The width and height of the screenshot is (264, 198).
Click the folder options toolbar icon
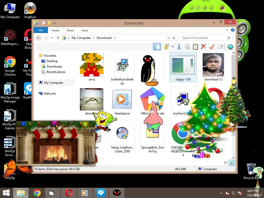pyautogui.click(x=167, y=47)
